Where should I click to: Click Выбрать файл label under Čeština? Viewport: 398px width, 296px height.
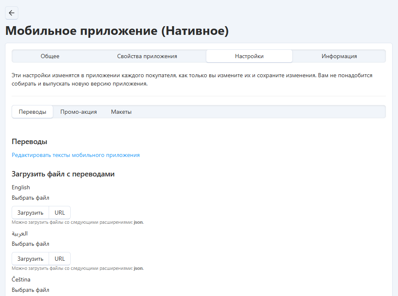(30, 290)
